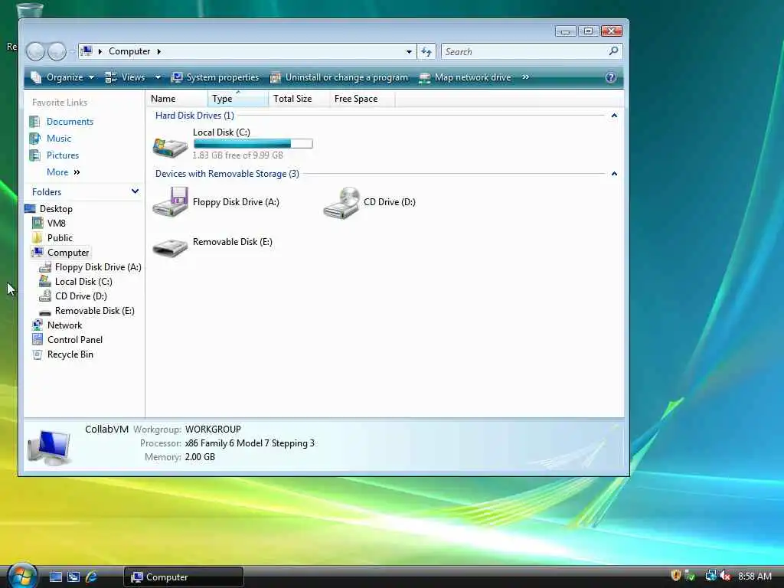
Task: Click the Documents favorite link icon
Action: (35, 122)
